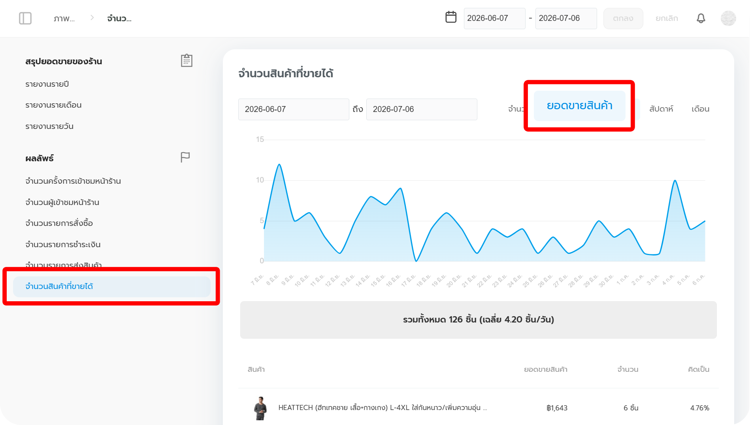The image size is (750, 425).
Task: Edit chart end date field 2026-07-06
Action: (x=422, y=109)
